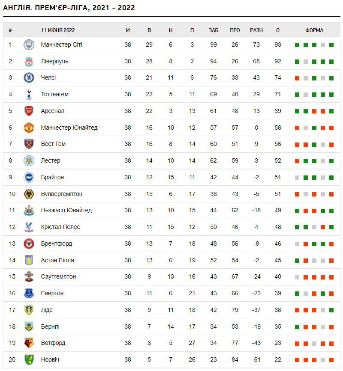Viewport: 343px width, 371px height.
Task: Open the Брайтон team page
Action: tap(52, 177)
